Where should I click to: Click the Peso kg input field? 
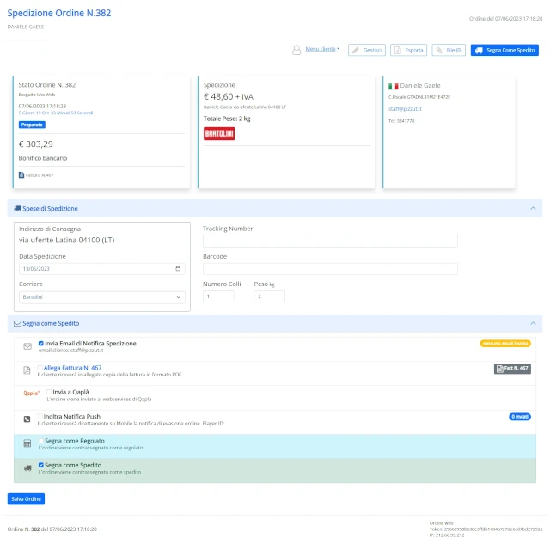pos(269,296)
